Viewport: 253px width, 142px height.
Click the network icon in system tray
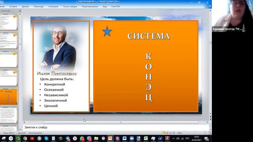182,138
